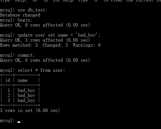Click the 'Database changed' output line

20,15
